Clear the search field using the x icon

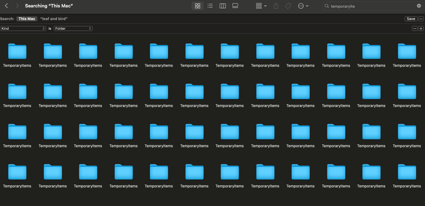tap(419, 6)
